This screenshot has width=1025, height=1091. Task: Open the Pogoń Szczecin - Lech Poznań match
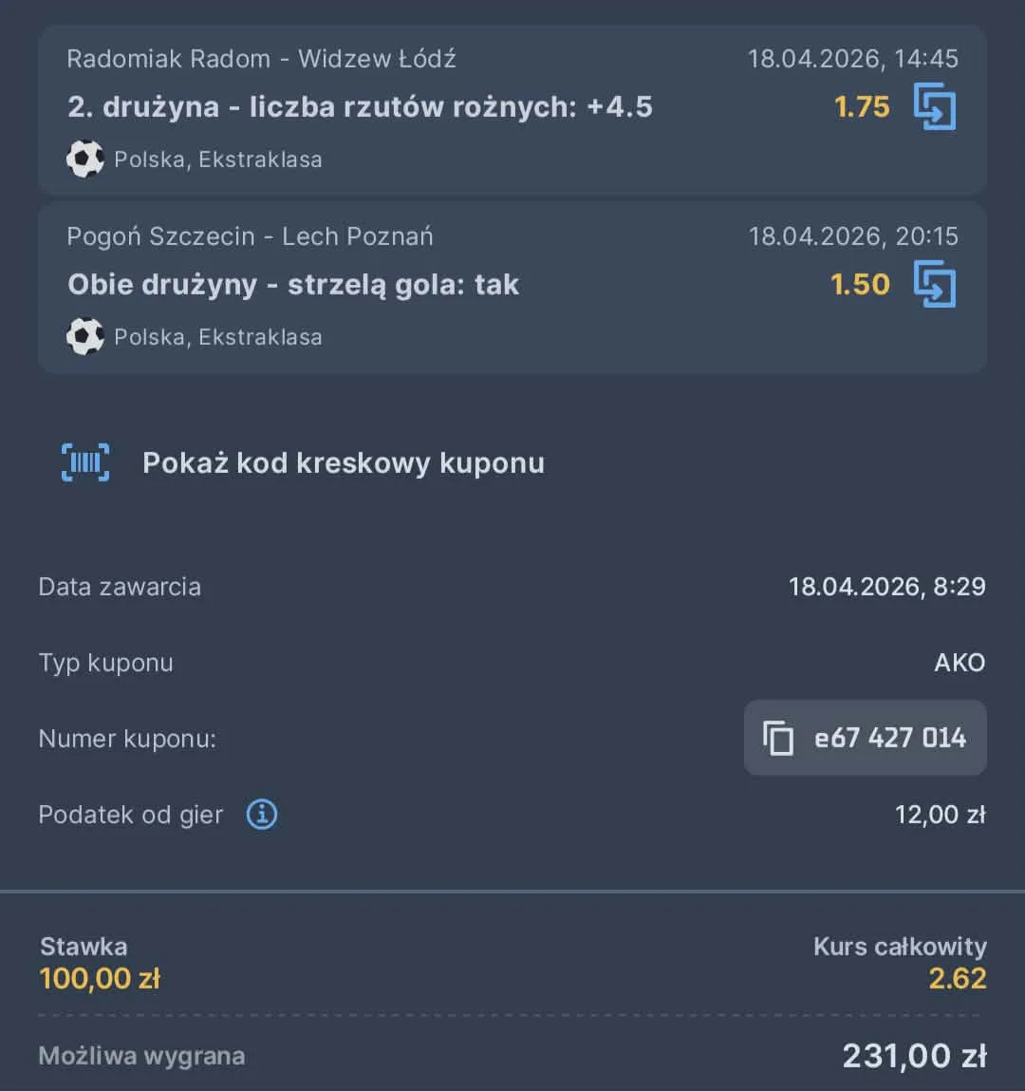pos(250,236)
